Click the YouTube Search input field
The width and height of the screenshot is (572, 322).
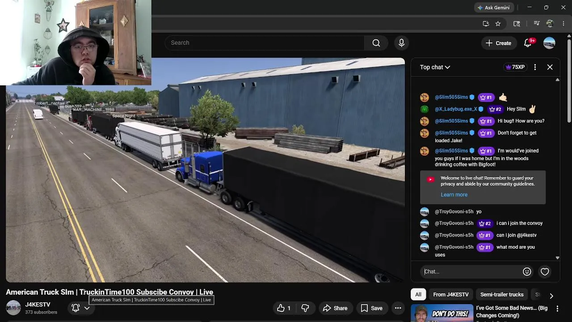pos(265,43)
